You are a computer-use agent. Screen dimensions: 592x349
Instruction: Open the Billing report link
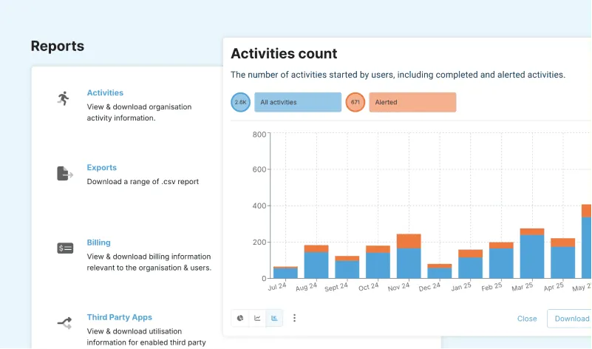99,243
